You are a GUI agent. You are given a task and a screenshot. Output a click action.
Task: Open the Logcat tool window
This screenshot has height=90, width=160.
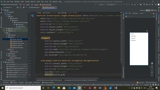coord(29,82)
